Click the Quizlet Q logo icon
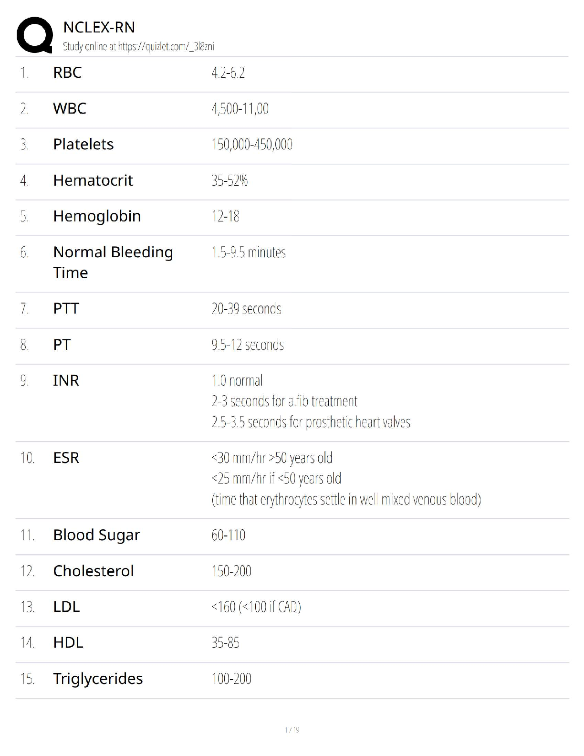 point(34,35)
